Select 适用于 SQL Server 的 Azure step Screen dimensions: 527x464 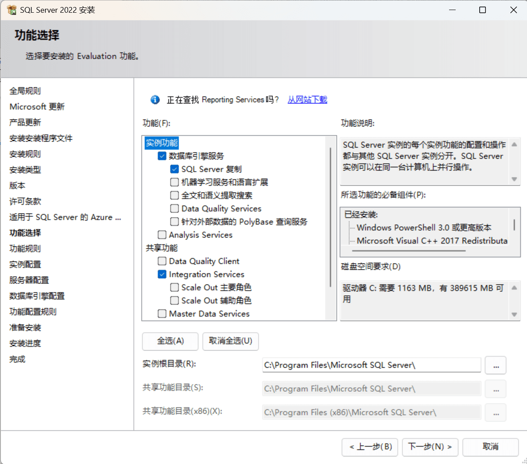65,217
